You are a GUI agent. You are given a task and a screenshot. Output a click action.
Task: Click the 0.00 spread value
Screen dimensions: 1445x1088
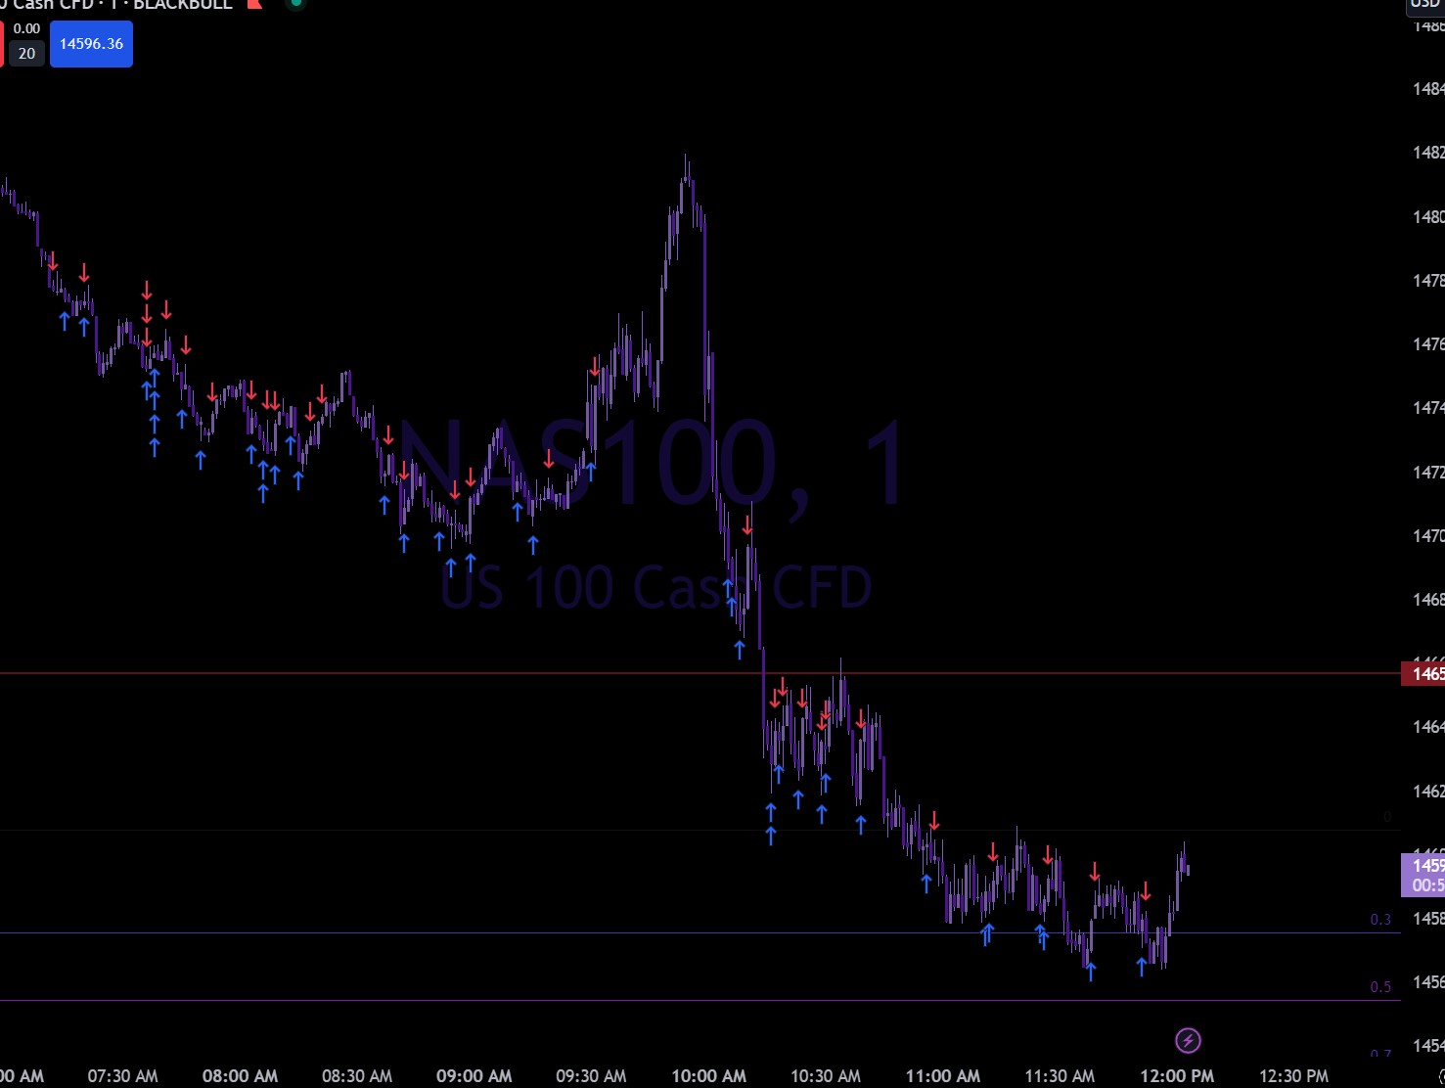coord(26,29)
